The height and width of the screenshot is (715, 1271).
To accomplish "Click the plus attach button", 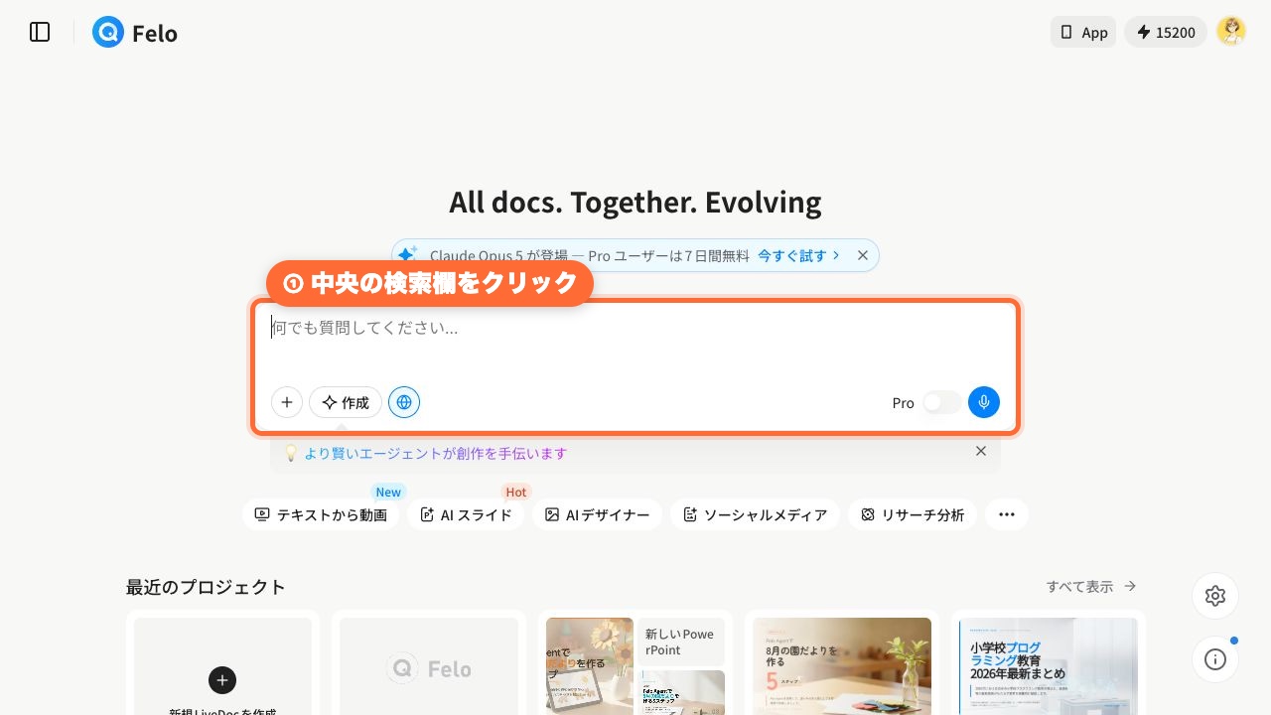I will (x=287, y=402).
